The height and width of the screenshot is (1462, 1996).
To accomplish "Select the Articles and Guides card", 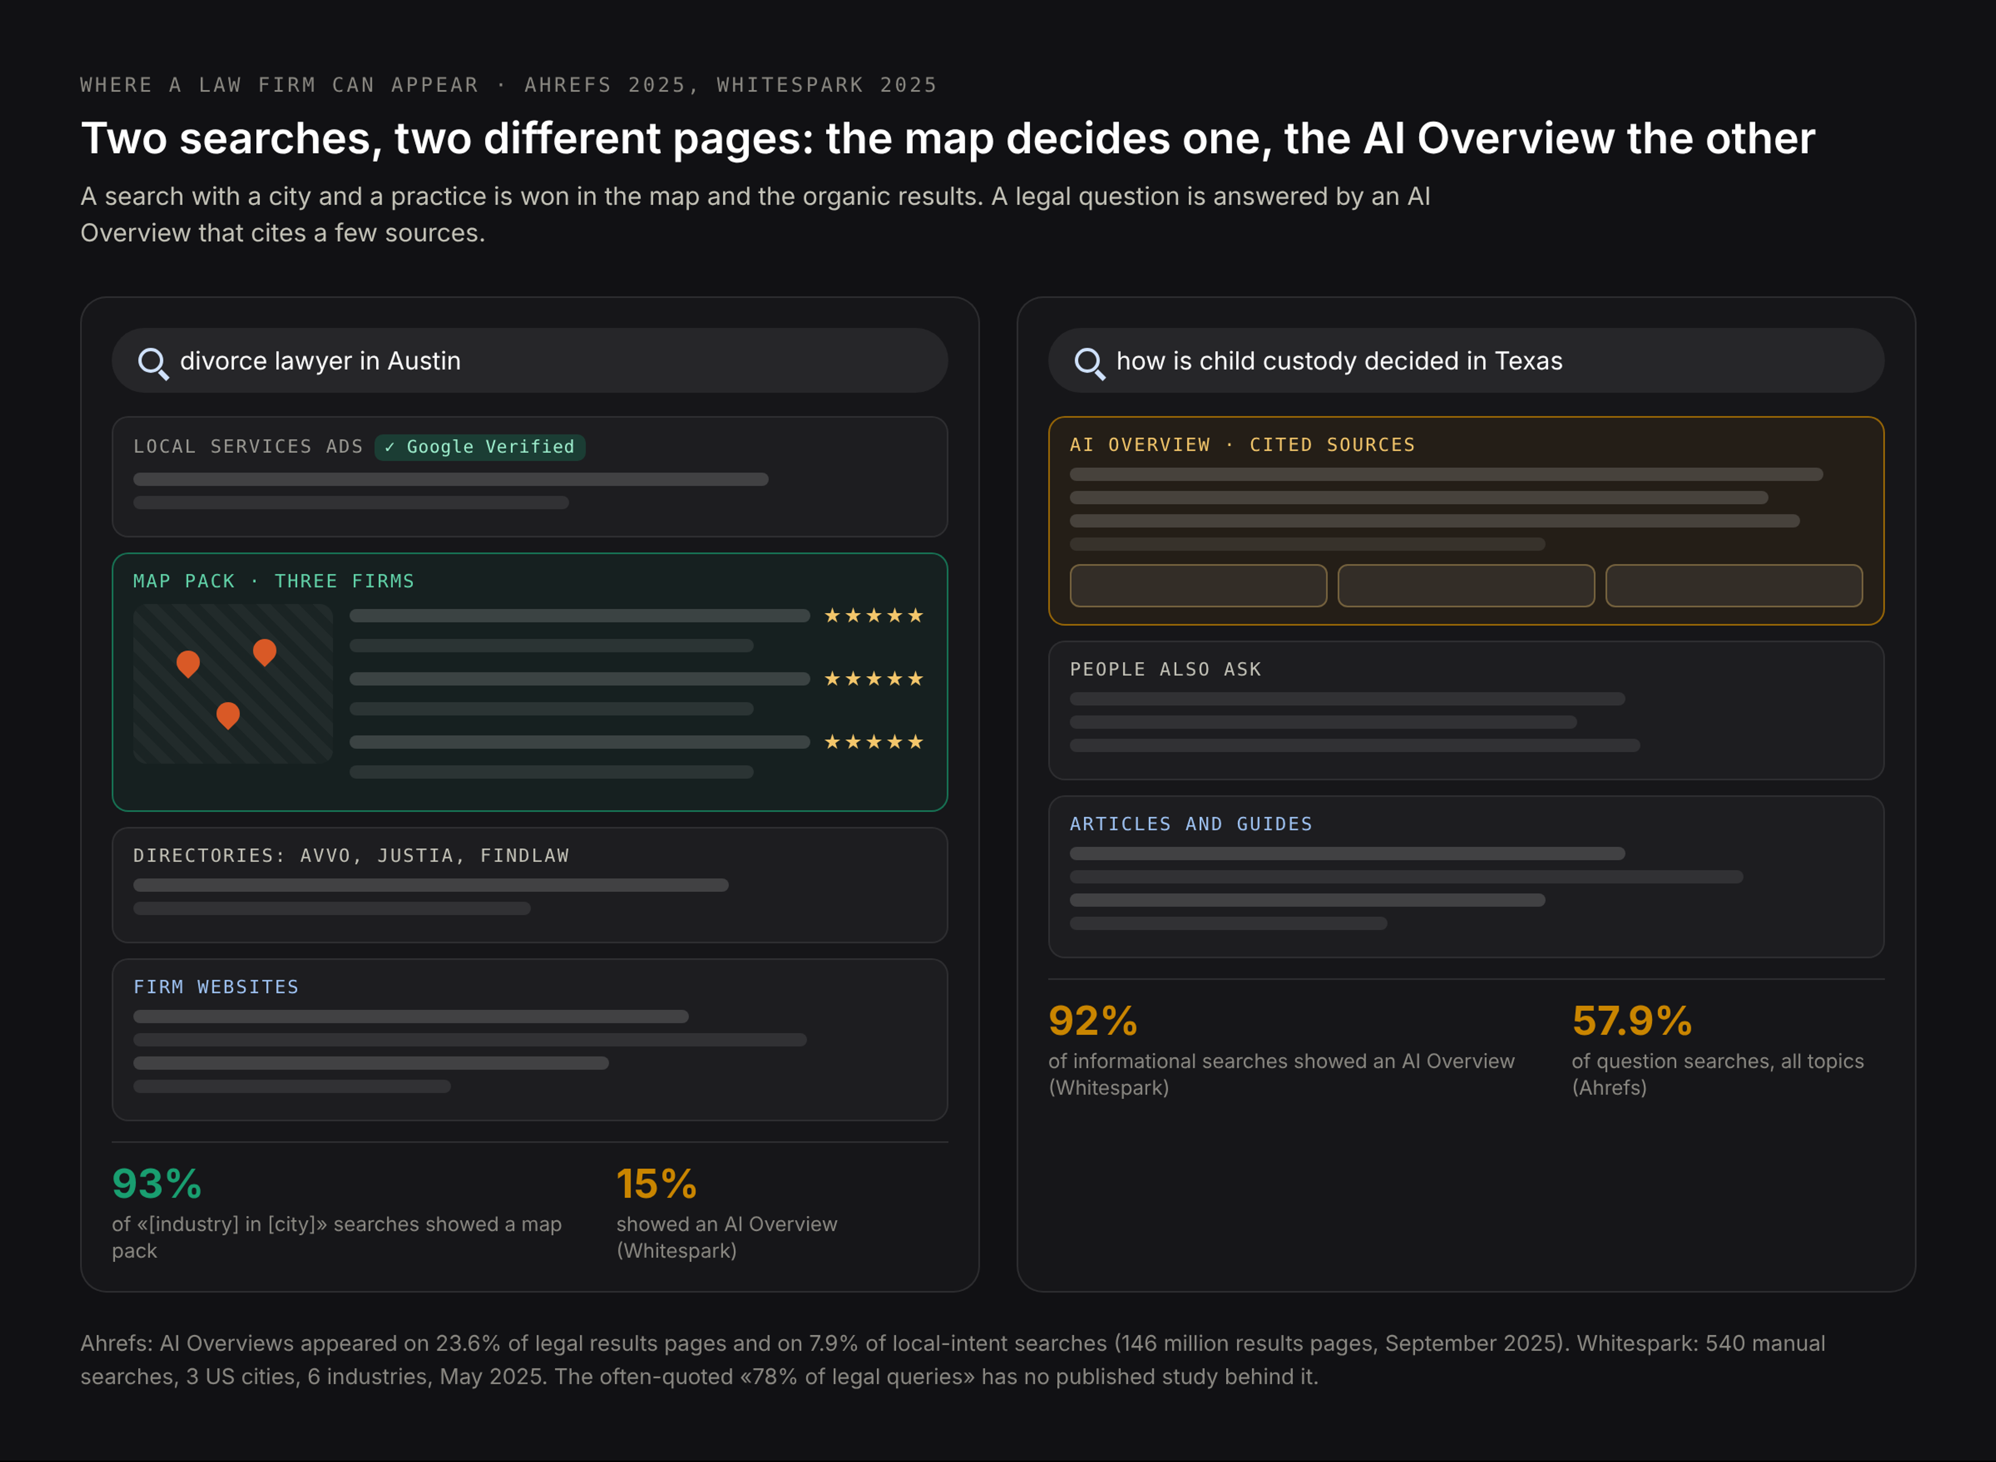I will (x=1466, y=877).
